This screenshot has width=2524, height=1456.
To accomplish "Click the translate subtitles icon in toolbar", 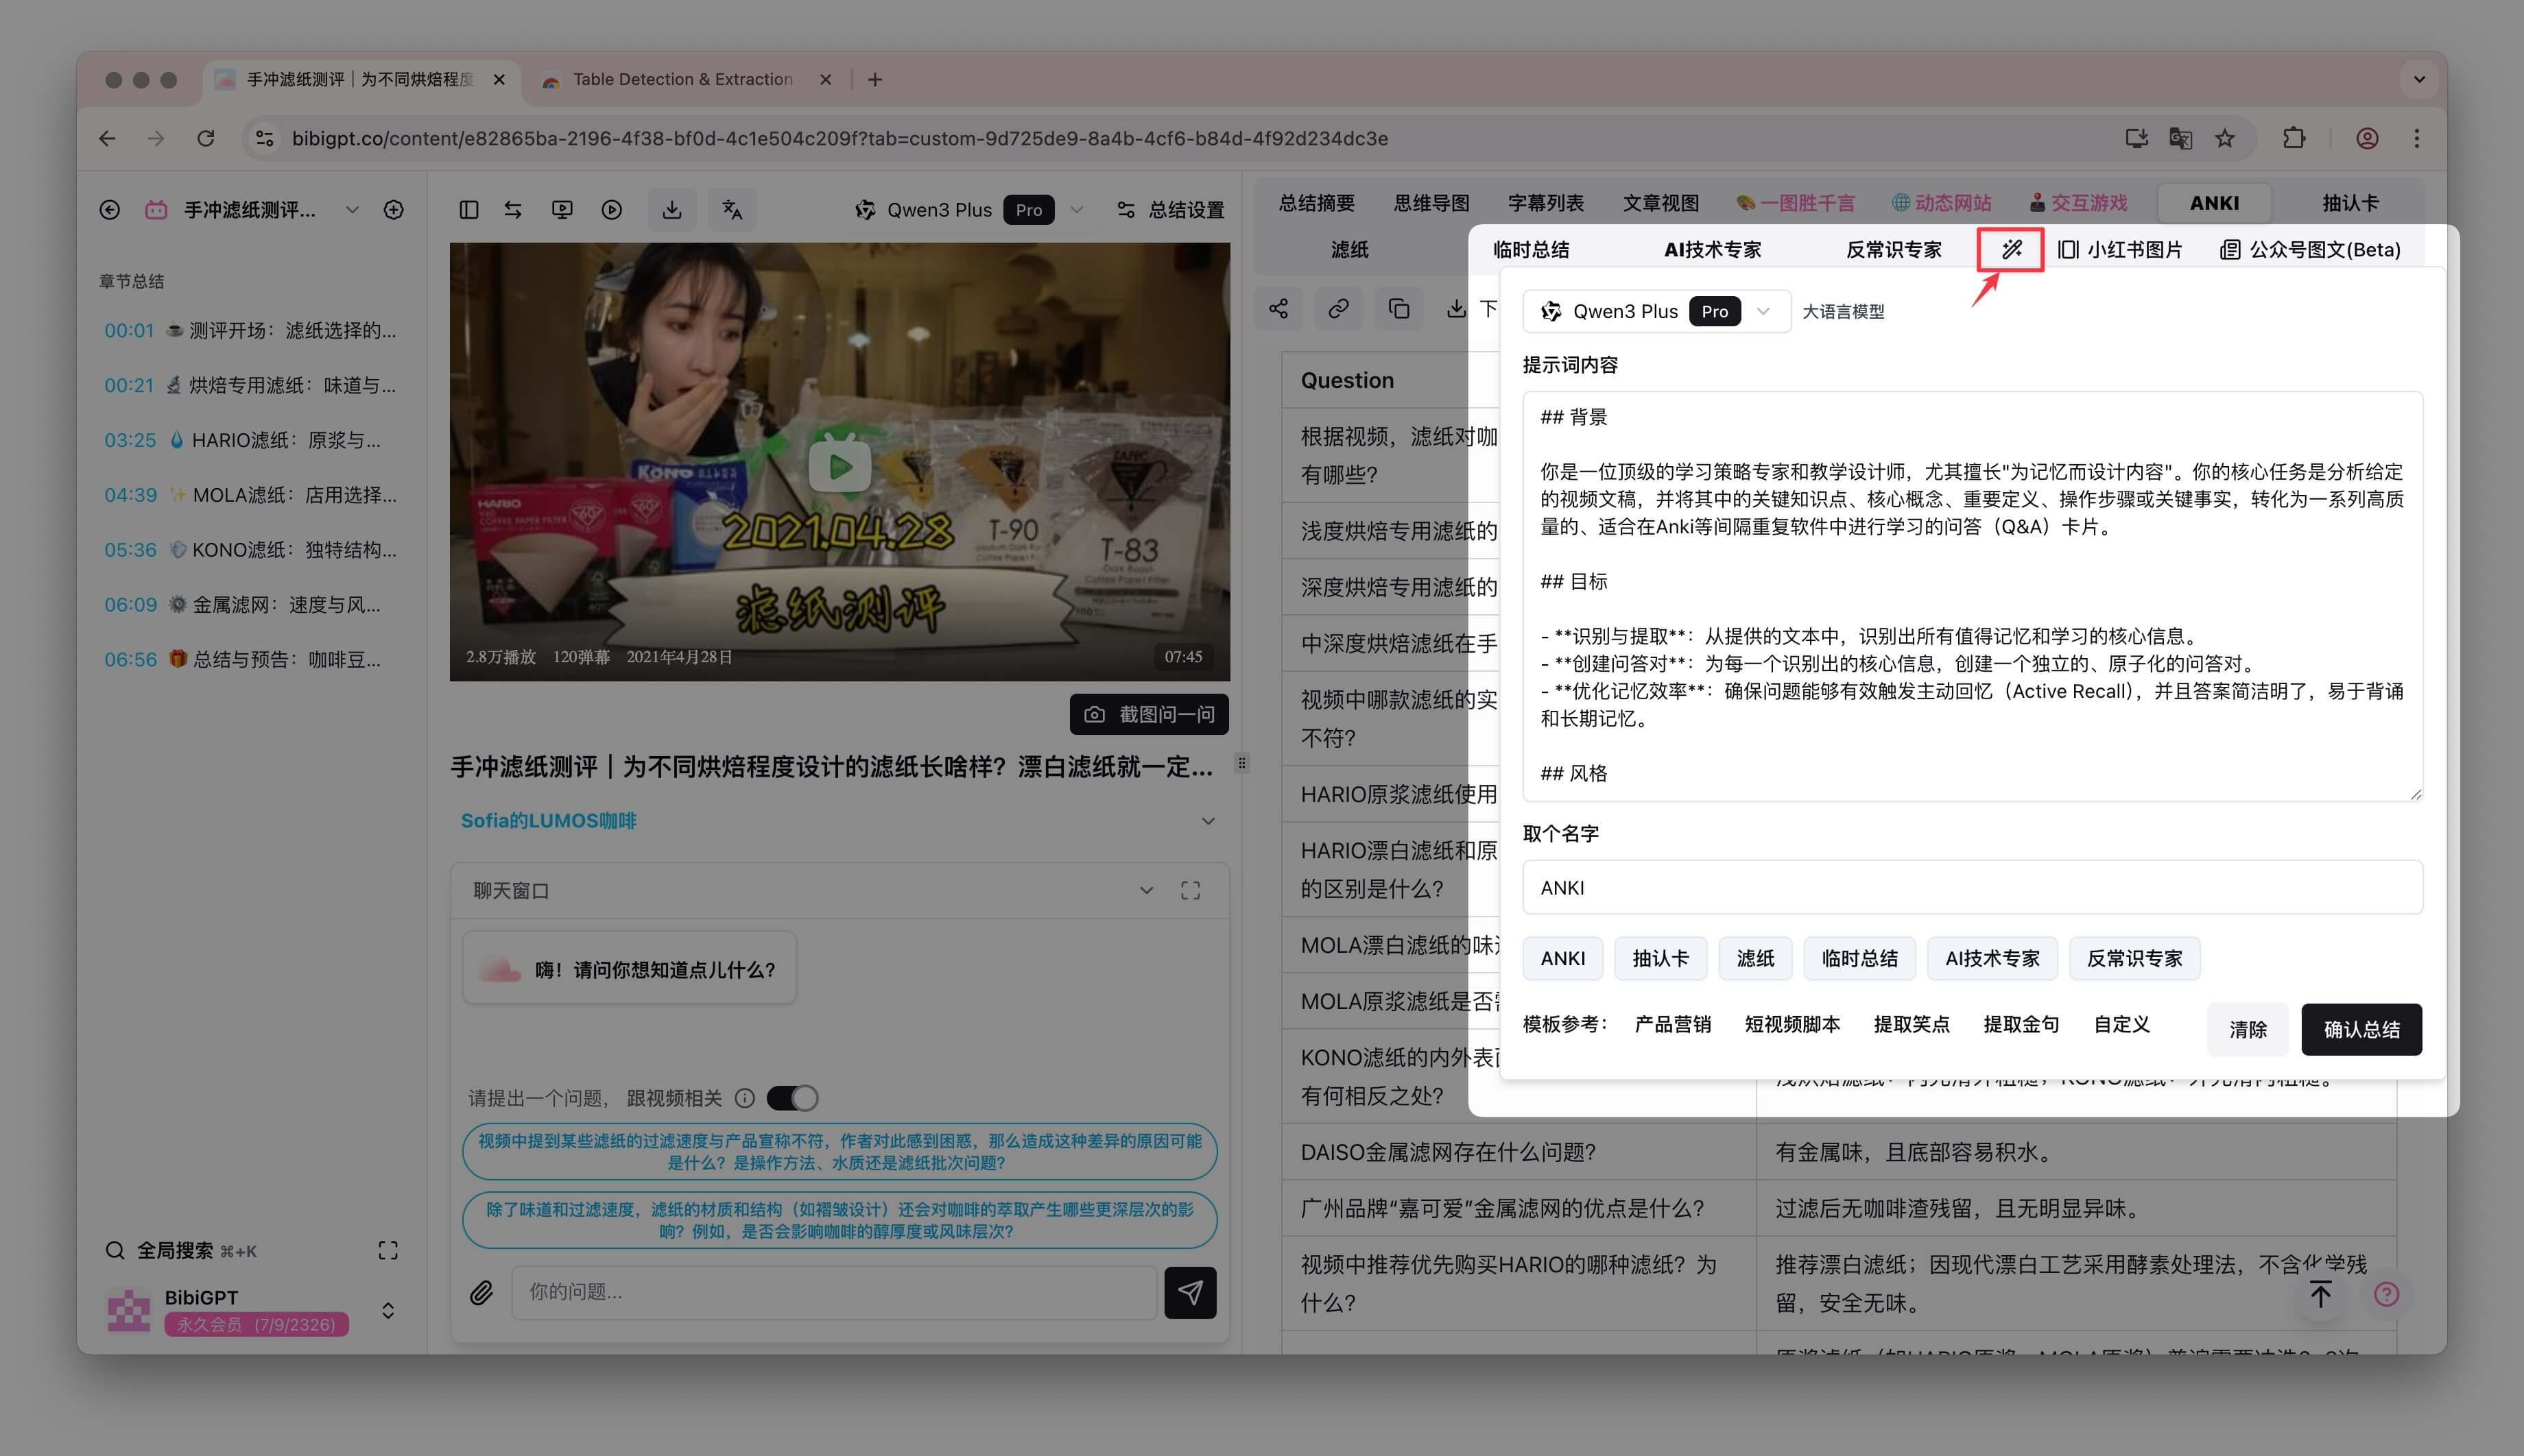I will tap(733, 210).
